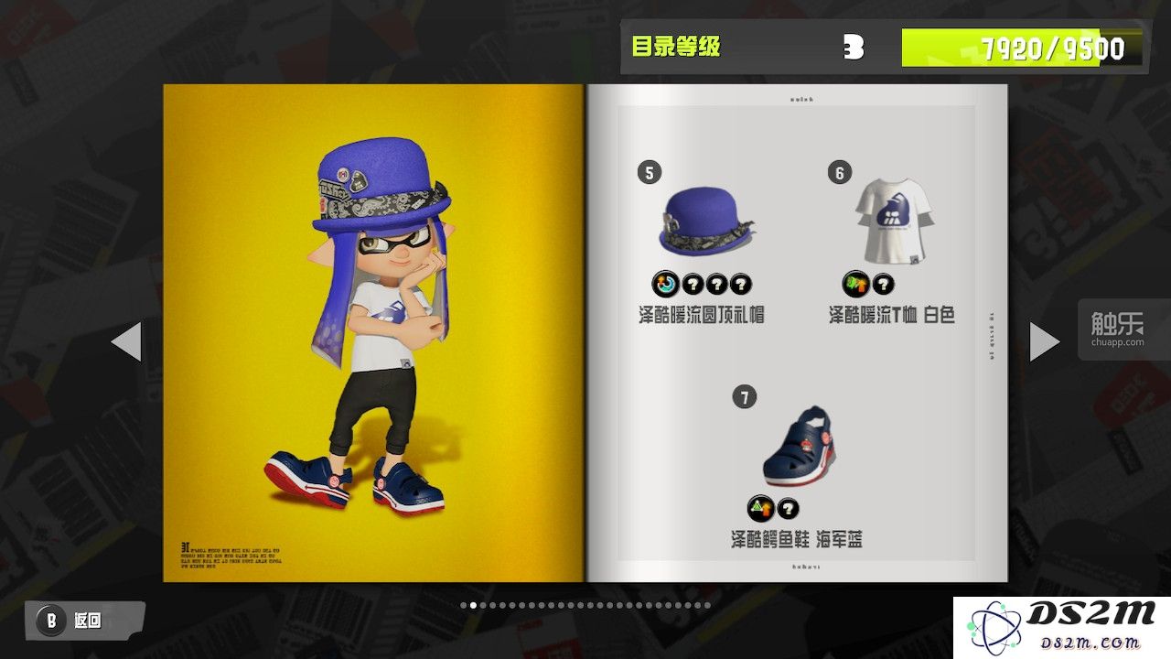Click the 7920/9500 catalog progress bar

[x=1022, y=48]
